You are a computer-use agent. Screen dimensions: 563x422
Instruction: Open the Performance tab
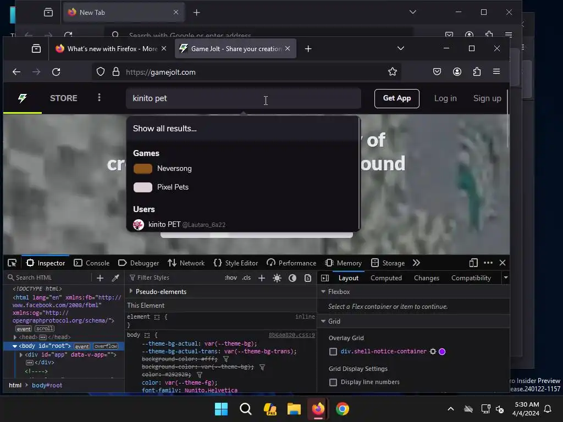[291, 263]
